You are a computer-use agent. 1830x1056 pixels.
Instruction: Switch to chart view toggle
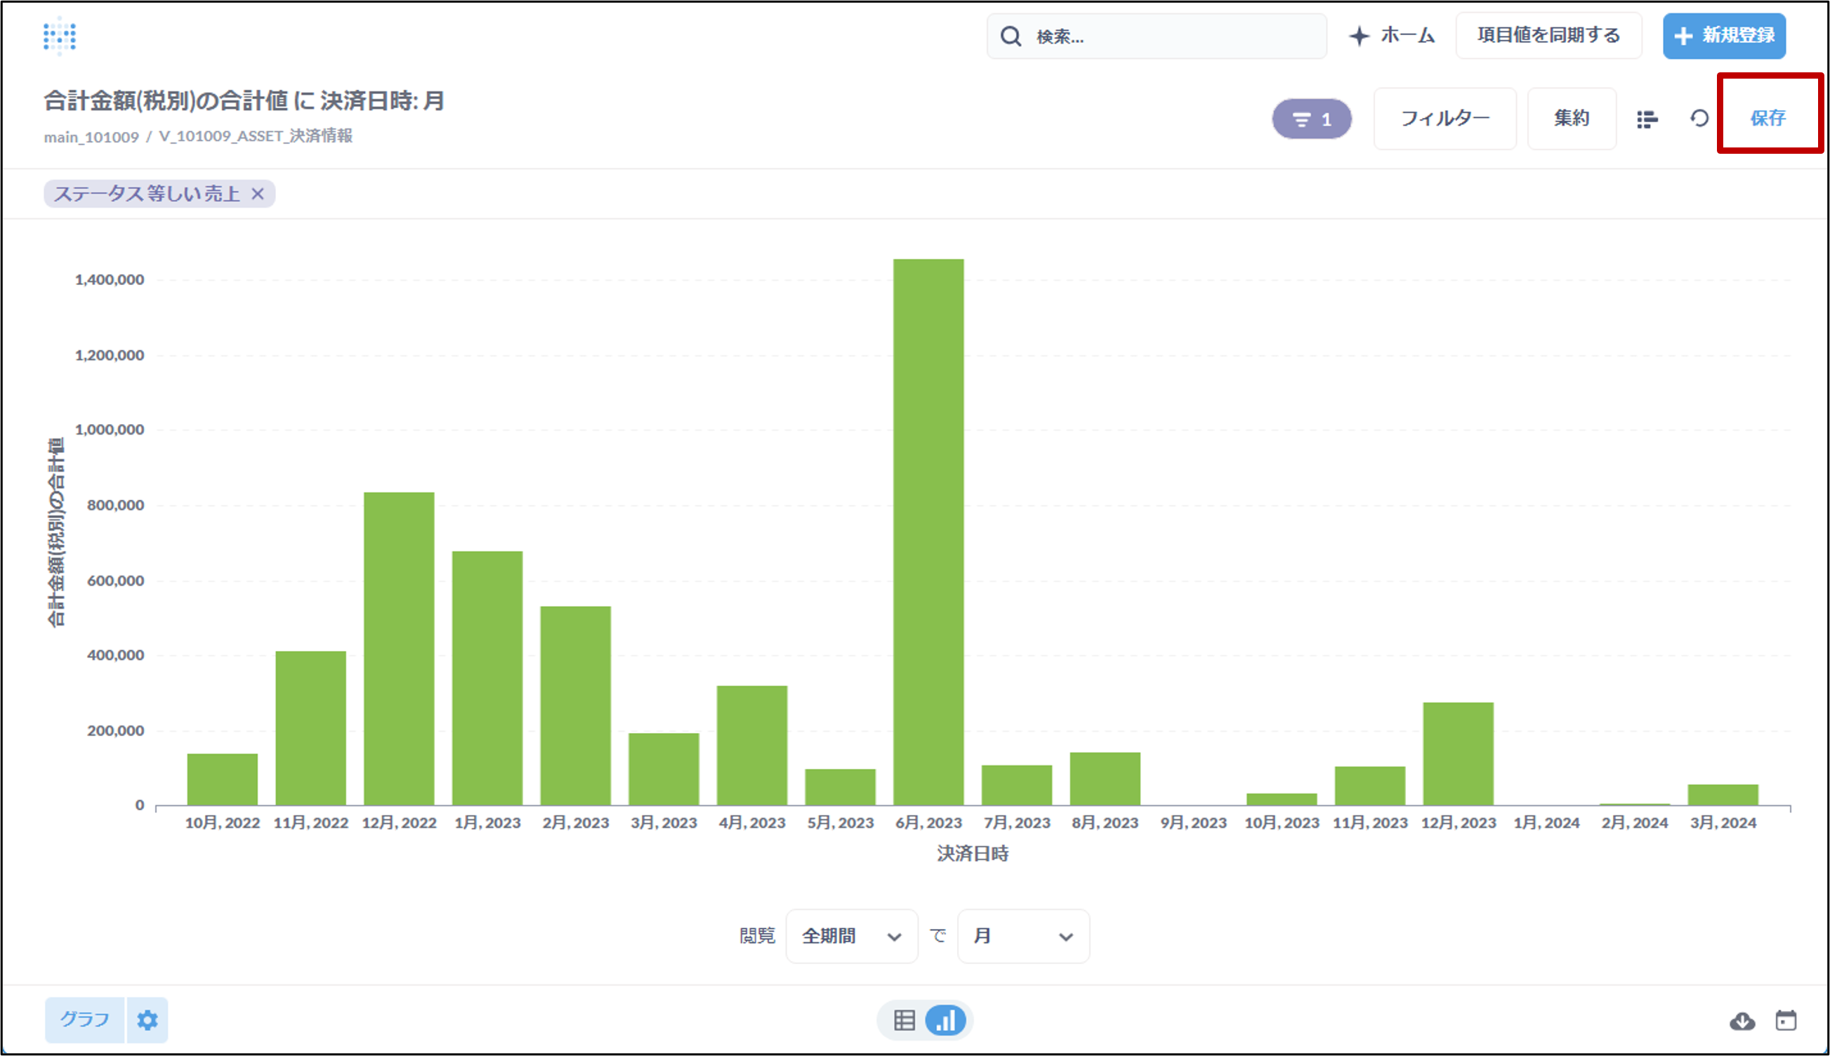point(945,1020)
